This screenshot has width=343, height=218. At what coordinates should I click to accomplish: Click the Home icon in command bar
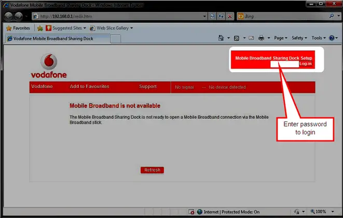(x=221, y=38)
